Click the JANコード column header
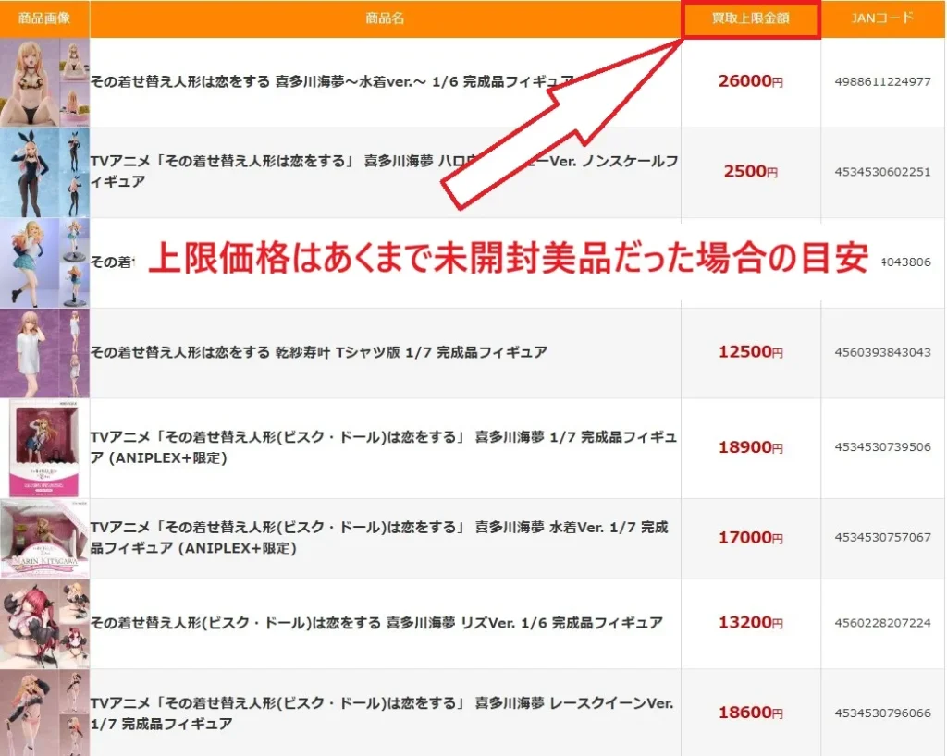The height and width of the screenshot is (756, 947). [882, 18]
